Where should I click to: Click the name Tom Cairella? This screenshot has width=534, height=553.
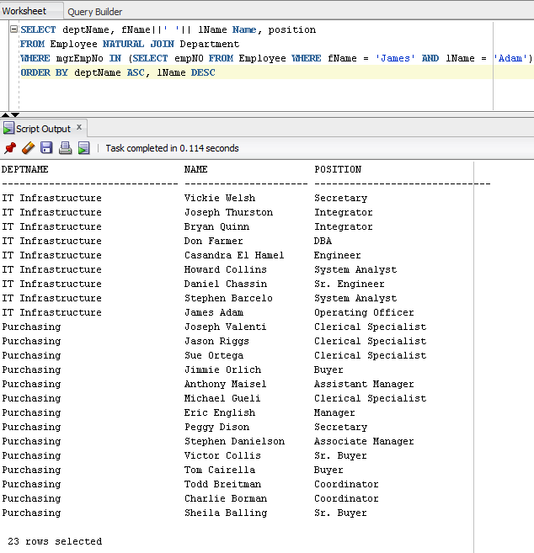coord(220,470)
